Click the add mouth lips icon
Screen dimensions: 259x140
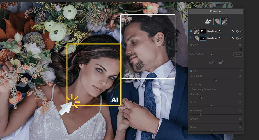[220, 63]
